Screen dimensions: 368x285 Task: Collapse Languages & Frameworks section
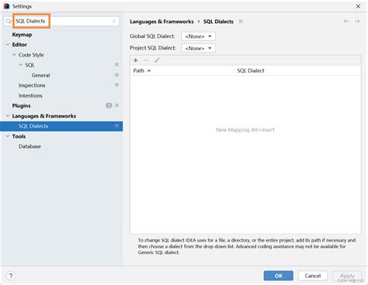tap(8, 116)
